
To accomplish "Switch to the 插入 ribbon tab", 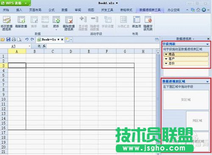I will coord(19,10).
